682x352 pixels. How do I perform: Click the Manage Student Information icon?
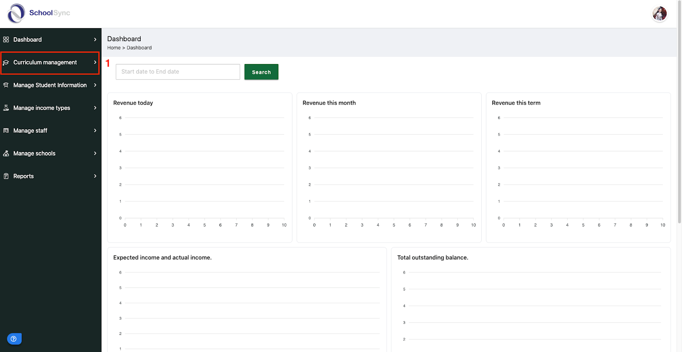tap(6, 85)
